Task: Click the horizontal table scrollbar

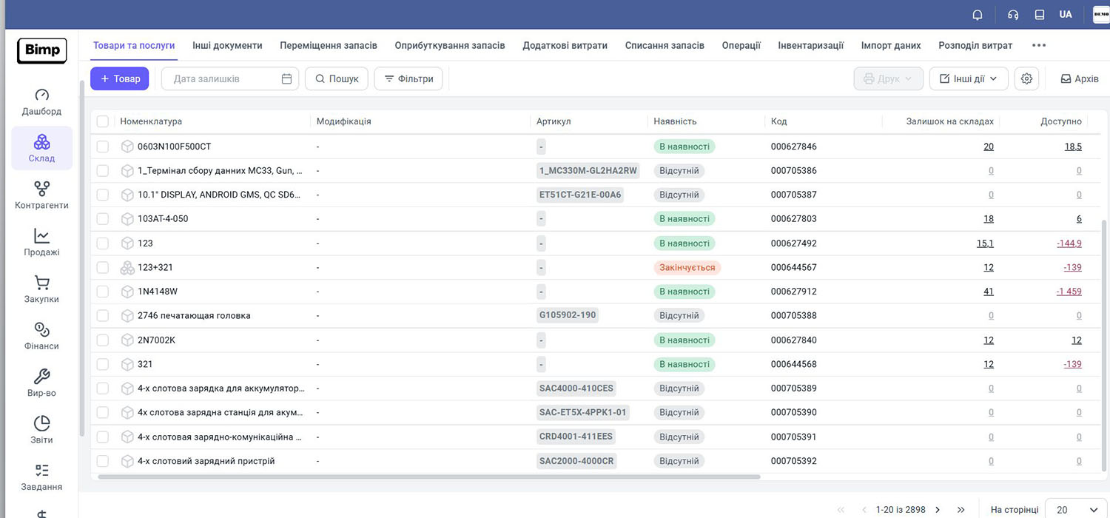Action: click(x=429, y=477)
